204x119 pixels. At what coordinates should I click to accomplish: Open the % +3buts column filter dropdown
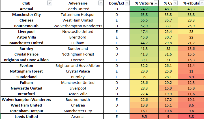tap(202, 3)
